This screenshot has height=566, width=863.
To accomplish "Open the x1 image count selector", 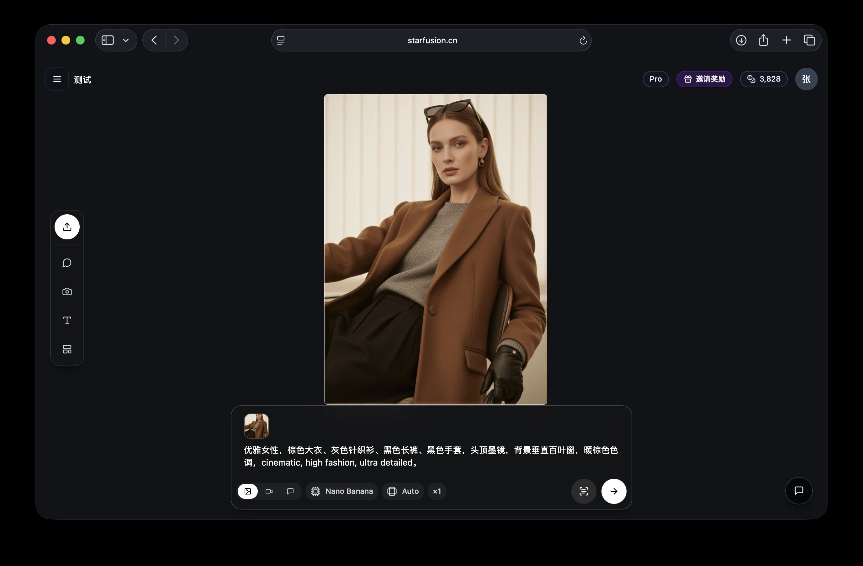I will [437, 491].
